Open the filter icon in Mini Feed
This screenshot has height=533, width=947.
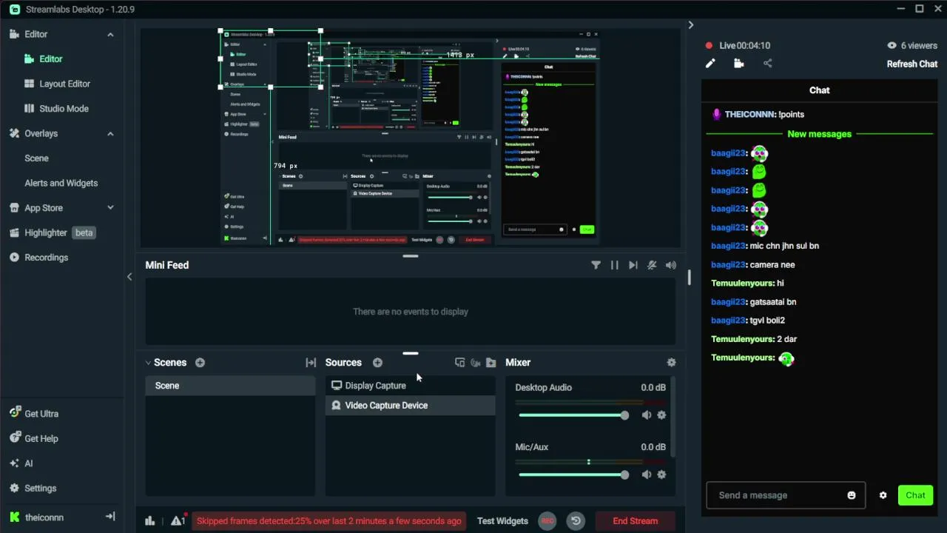pos(596,265)
